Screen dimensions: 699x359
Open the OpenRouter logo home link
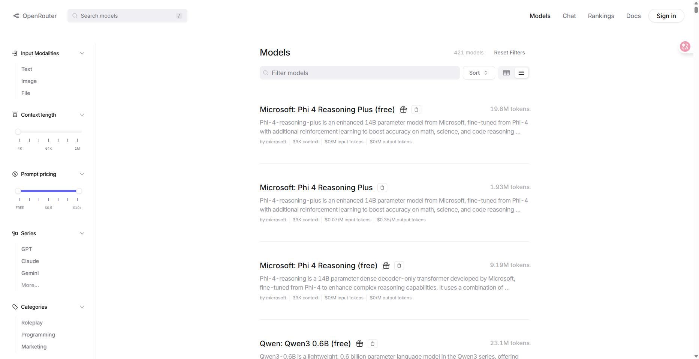tap(35, 16)
